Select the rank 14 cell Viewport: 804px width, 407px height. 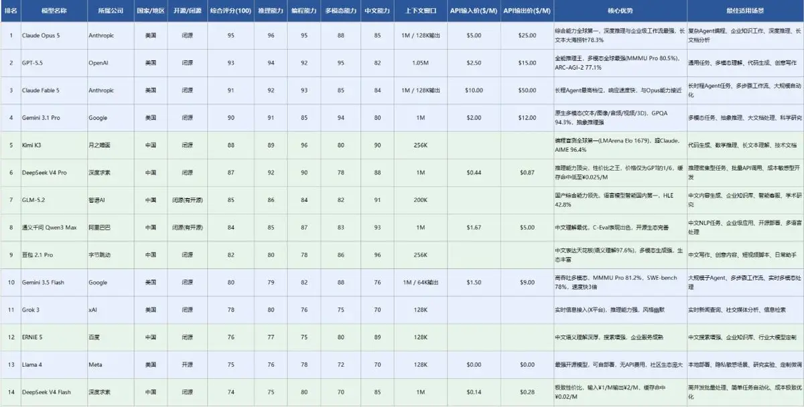click(10, 392)
